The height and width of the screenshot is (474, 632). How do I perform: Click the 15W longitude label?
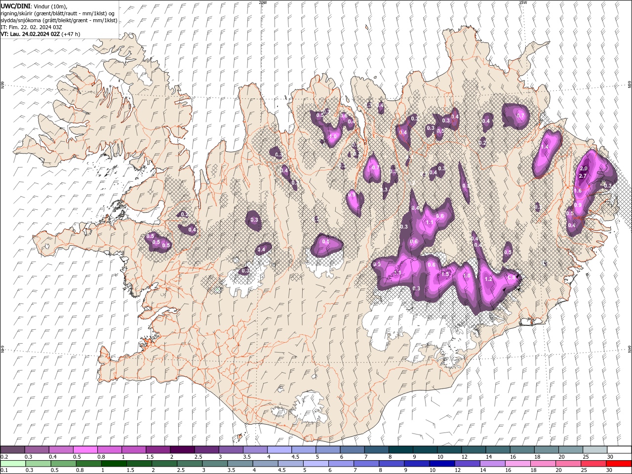[x=523, y=2]
